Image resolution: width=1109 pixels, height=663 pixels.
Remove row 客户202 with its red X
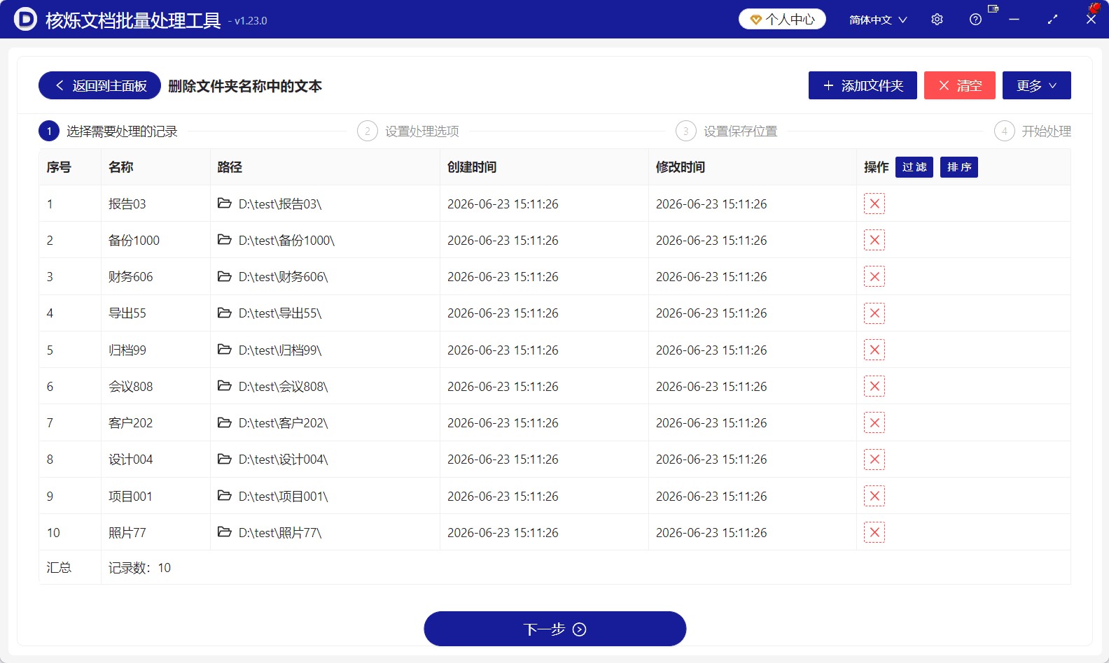(874, 422)
